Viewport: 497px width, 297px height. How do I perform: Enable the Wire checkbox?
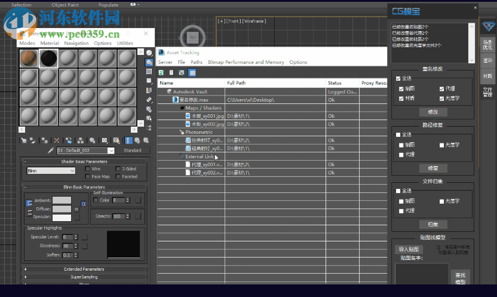pyautogui.click(x=88, y=169)
